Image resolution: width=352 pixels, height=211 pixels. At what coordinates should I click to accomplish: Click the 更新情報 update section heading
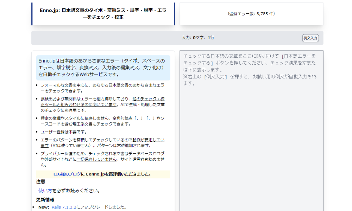[43, 199]
